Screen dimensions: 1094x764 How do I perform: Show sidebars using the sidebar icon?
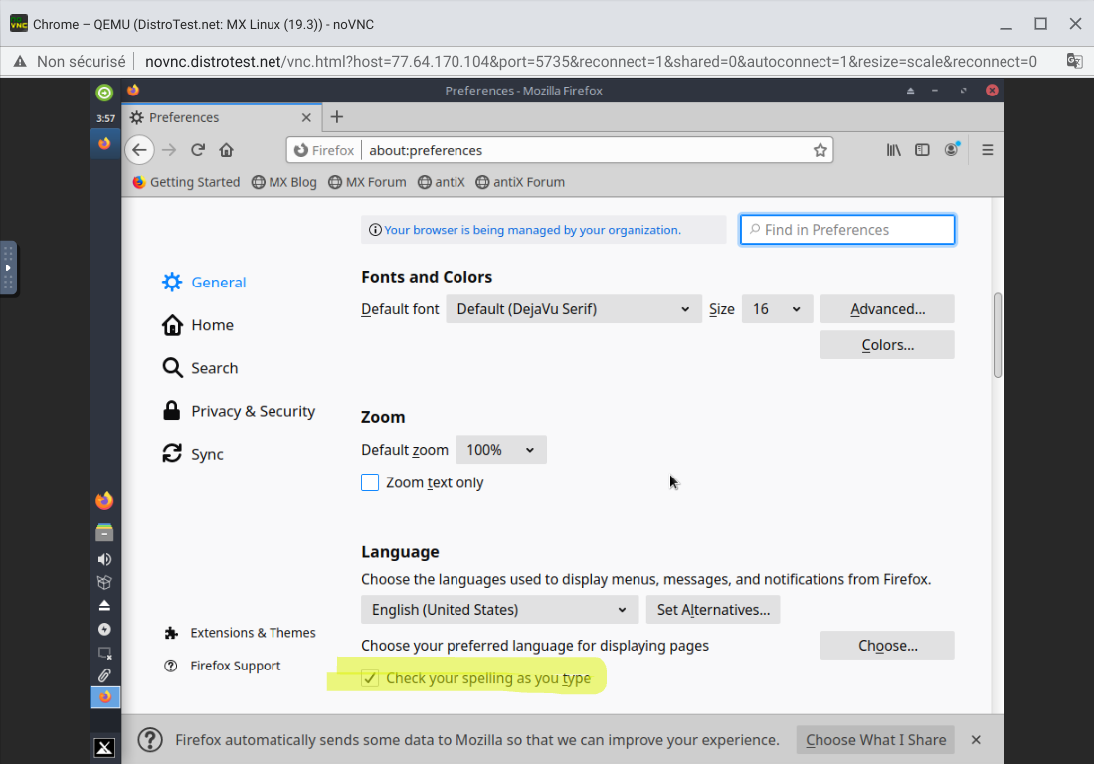click(x=922, y=150)
